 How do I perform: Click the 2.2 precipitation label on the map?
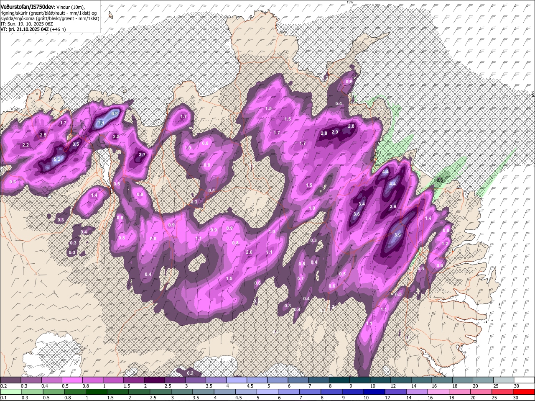(25, 145)
